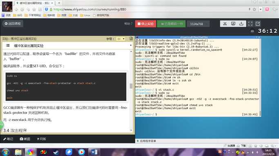Click the terminal window title bar

[x=198, y=37]
